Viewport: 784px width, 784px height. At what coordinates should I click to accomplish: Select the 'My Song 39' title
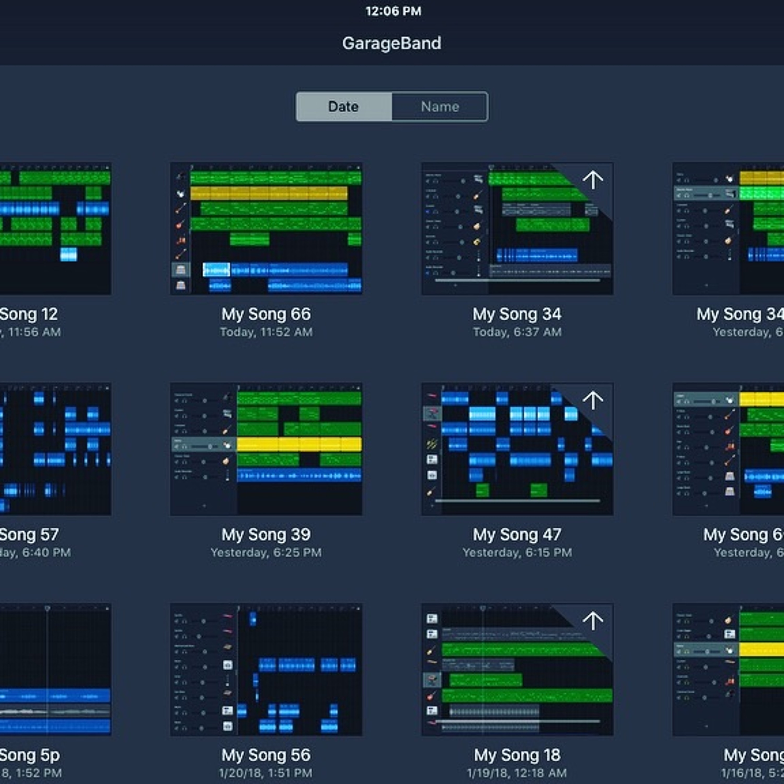point(266,535)
